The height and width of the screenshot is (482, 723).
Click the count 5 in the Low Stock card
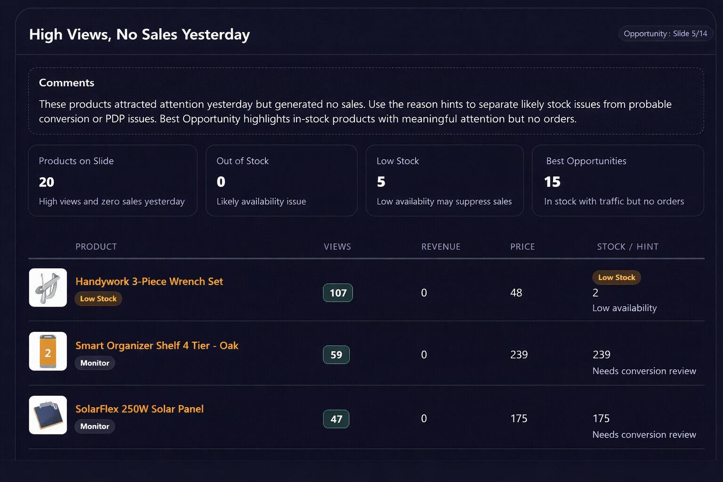tap(381, 182)
